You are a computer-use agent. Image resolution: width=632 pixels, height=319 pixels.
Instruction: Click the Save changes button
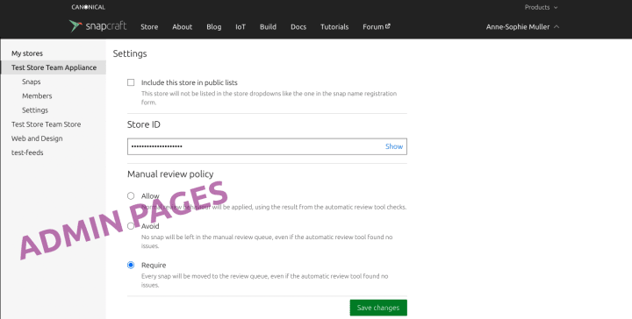click(x=378, y=308)
